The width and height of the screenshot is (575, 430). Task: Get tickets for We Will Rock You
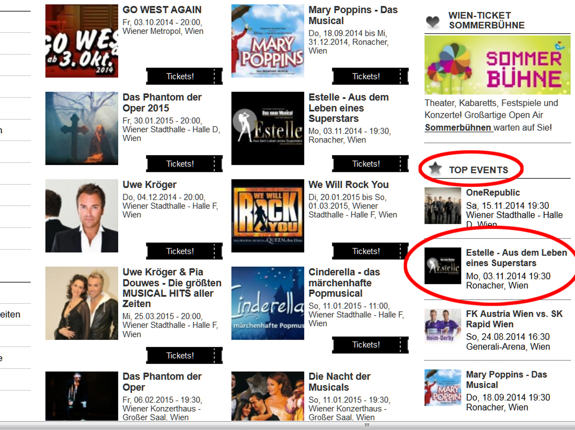click(x=370, y=251)
